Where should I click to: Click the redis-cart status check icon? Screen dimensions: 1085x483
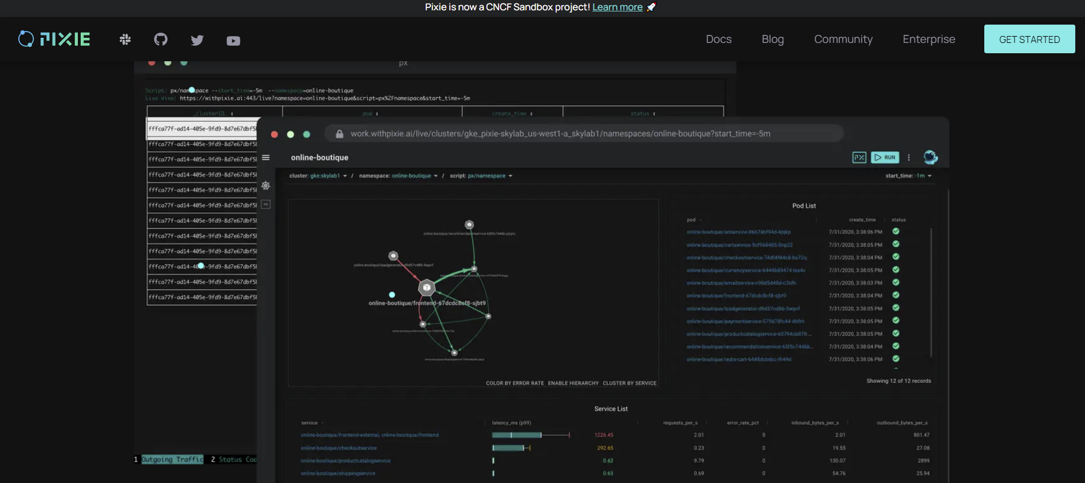[x=896, y=359]
